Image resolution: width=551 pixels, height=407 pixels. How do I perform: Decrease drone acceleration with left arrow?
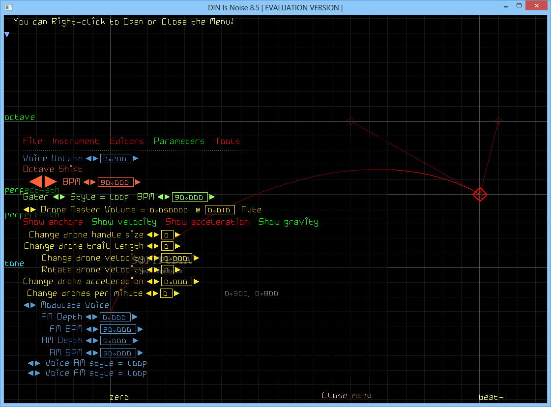tap(150, 281)
